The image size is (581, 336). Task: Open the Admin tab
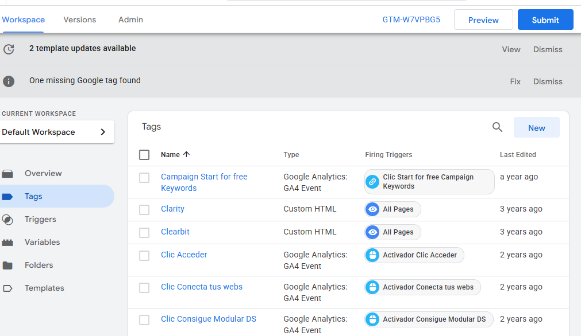pyautogui.click(x=130, y=19)
